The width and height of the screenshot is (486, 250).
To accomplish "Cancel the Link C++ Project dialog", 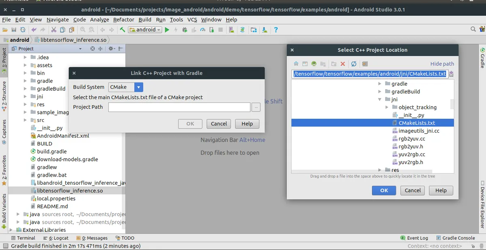I will 219,124.
